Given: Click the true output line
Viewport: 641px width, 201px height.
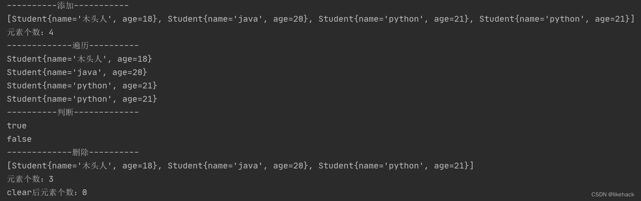Looking at the screenshot, I should pyautogui.click(x=17, y=126).
